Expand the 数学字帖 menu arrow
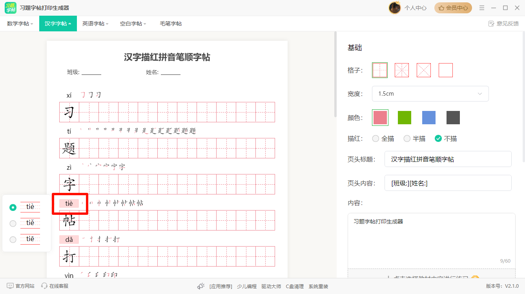The image size is (525, 294). pyautogui.click(x=32, y=24)
